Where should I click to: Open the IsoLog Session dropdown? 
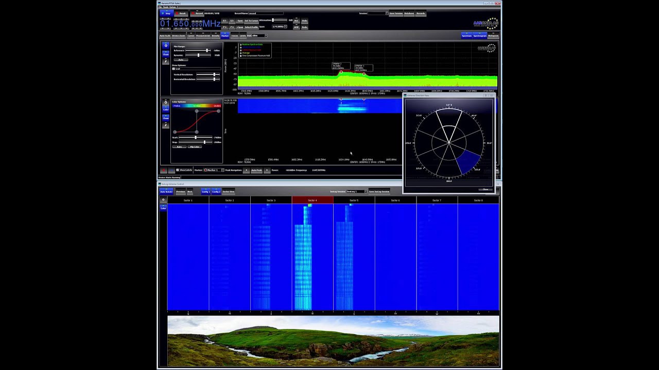pyautogui.click(x=366, y=192)
